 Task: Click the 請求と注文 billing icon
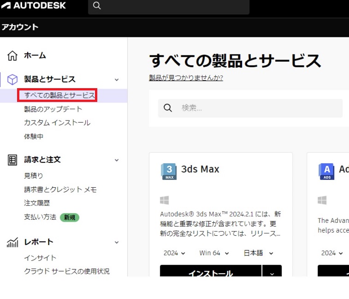point(12,160)
